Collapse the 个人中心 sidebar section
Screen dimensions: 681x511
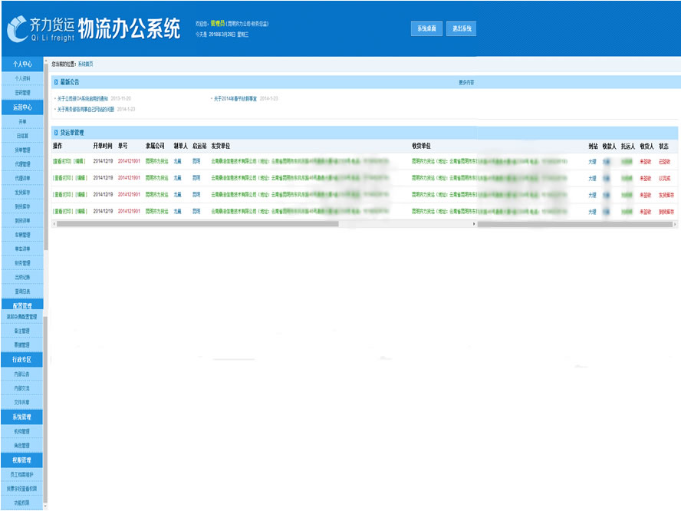click(22, 64)
